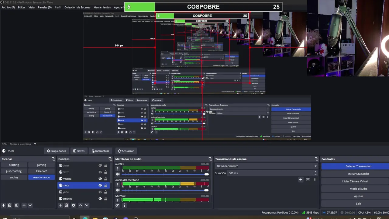Click the image icon beside yape source
389x219 pixels.
click(60, 192)
